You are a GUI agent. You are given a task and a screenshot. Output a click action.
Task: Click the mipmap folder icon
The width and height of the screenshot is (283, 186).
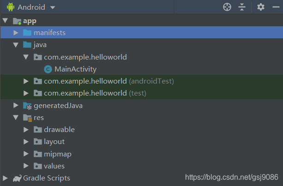coord(38,154)
